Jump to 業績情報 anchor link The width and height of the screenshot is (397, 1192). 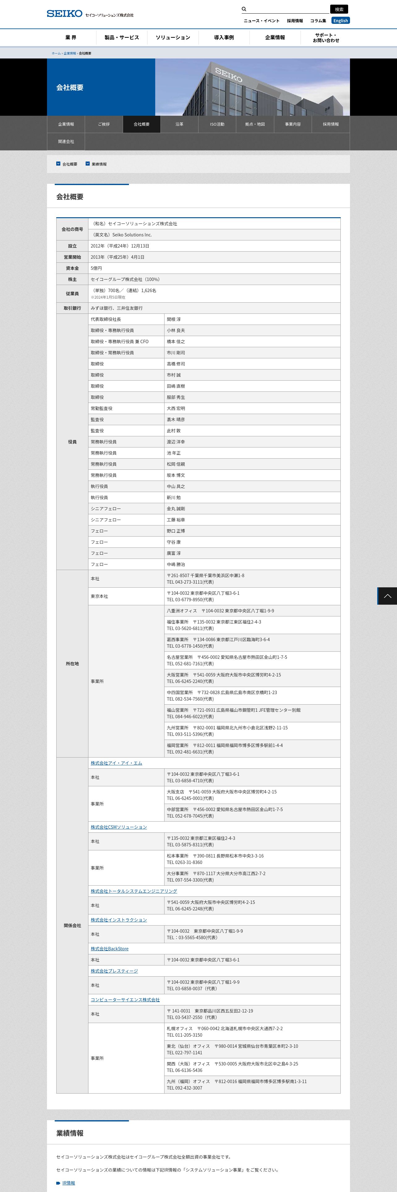click(x=99, y=164)
